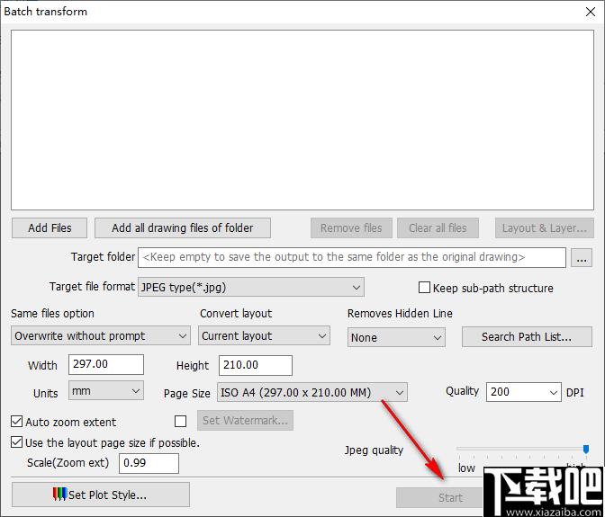Image resolution: width=605 pixels, height=517 pixels.
Task: Click inside the empty file list area
Action: (x=302, y=120)
